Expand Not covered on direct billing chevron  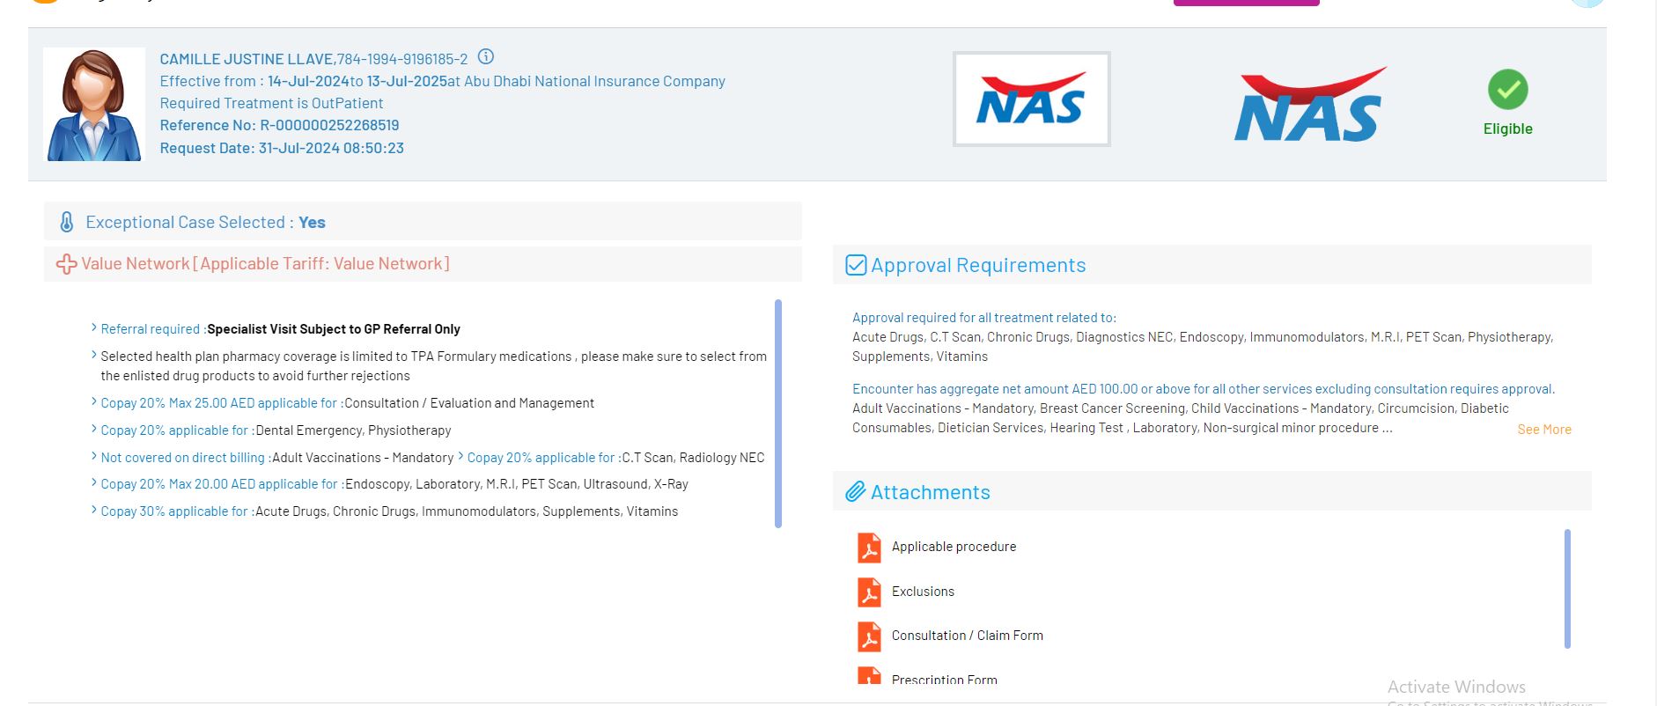(94, 456)
